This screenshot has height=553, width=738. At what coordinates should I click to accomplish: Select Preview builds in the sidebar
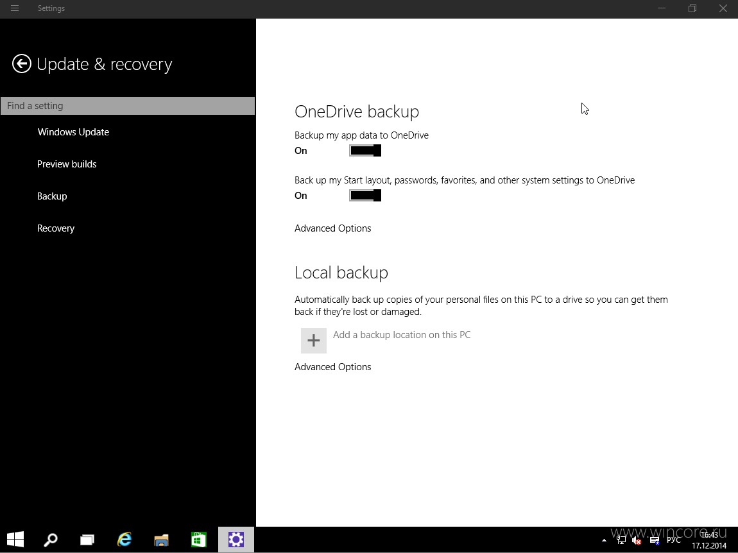tap(67, 164)
